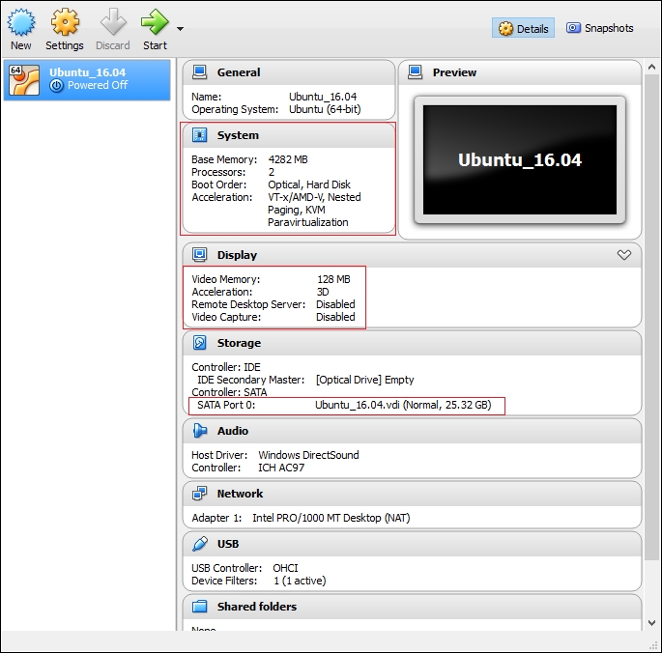
Task: Click the OHCI USB controller value
Action: [x=285, y=568]
